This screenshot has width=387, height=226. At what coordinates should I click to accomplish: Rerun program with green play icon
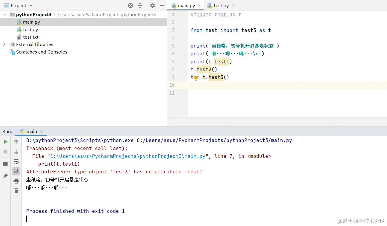5,142
